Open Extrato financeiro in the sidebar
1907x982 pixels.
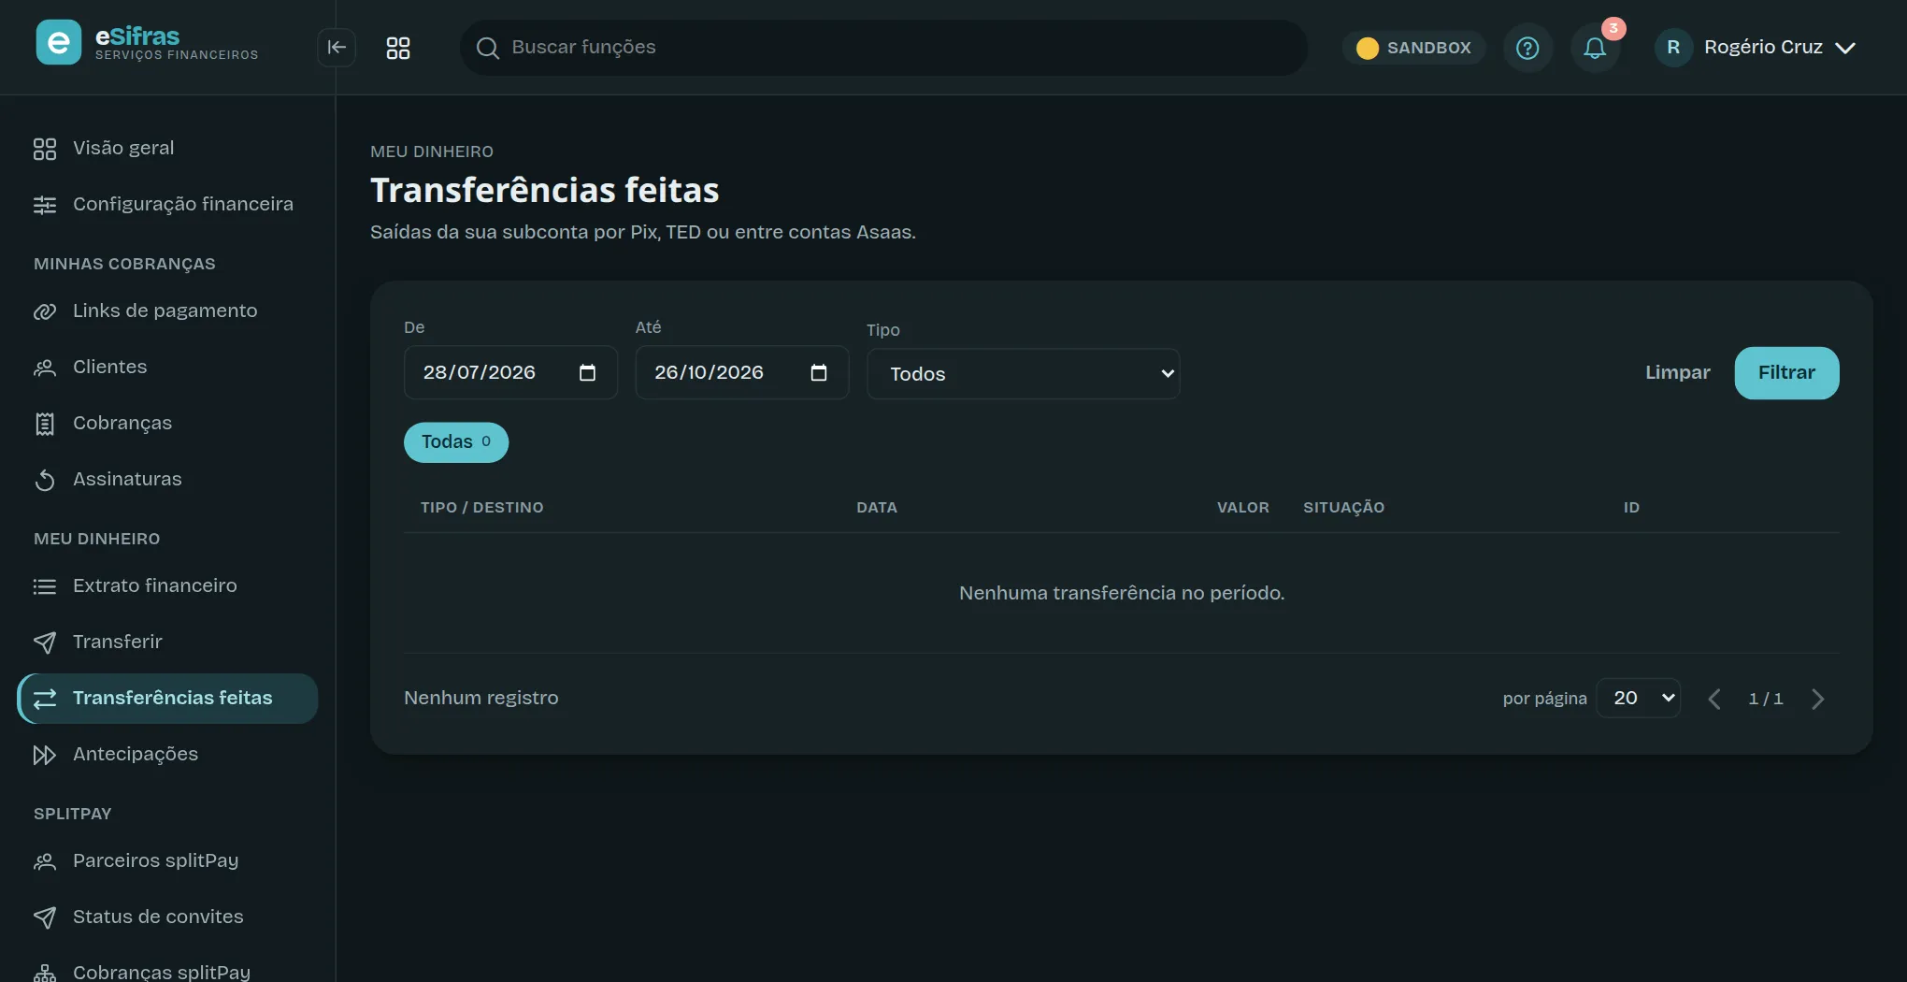click(x=167, y=586)
